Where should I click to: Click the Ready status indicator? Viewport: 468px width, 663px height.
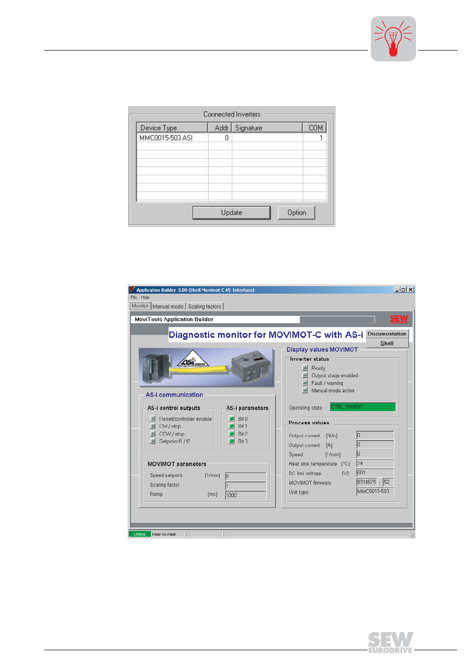click(305, 368)
